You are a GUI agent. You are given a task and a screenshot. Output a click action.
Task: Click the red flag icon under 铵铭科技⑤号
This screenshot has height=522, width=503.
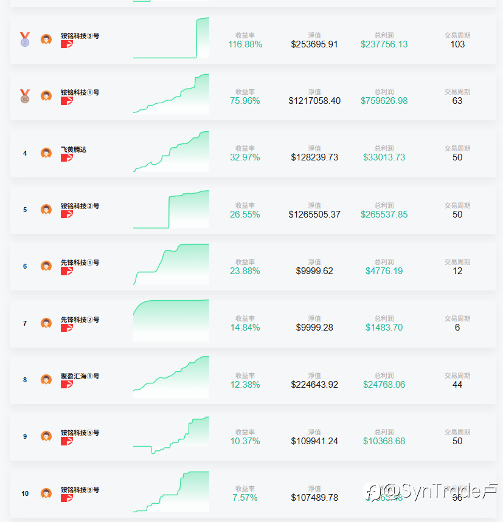pyautogui.click(x=67, y=441)
